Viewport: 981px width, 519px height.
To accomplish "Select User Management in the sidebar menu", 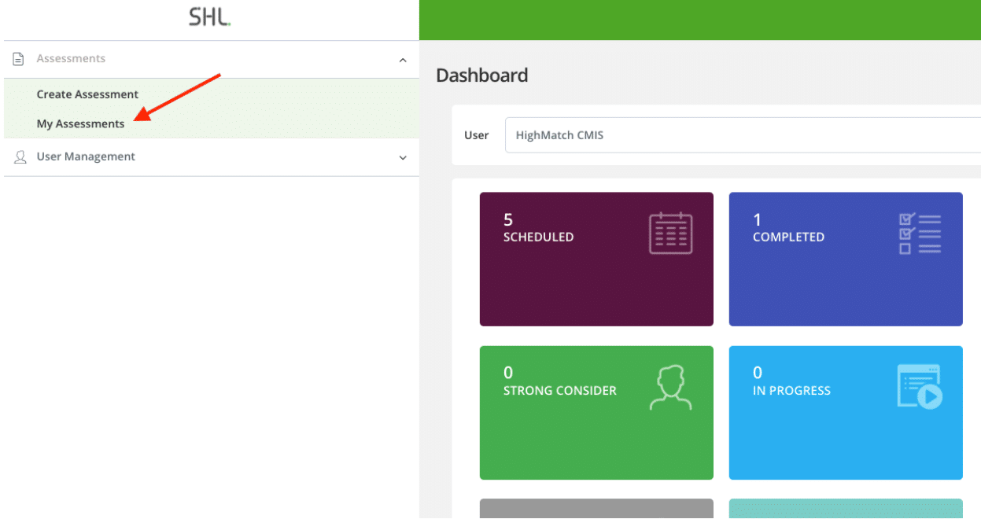I will point(85,156).
